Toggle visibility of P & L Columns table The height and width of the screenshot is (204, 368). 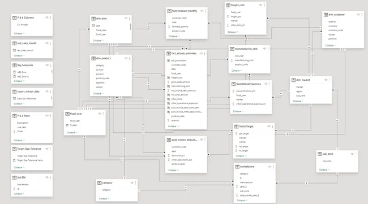pos(47,18)
